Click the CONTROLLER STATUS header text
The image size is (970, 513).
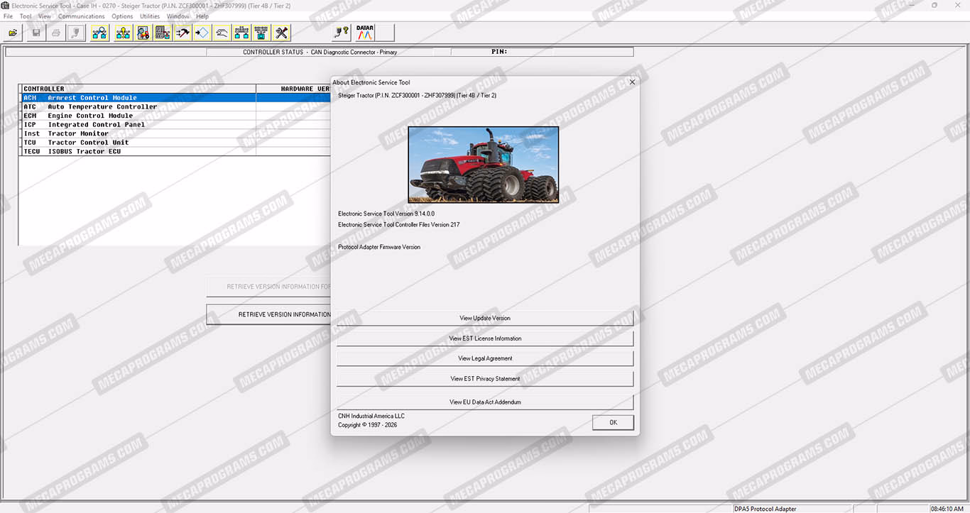point(320,52)
